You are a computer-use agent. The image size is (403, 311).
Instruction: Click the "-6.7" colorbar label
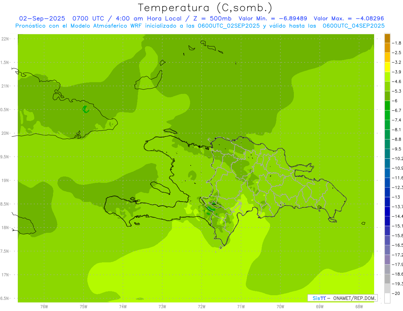point(396,110)
